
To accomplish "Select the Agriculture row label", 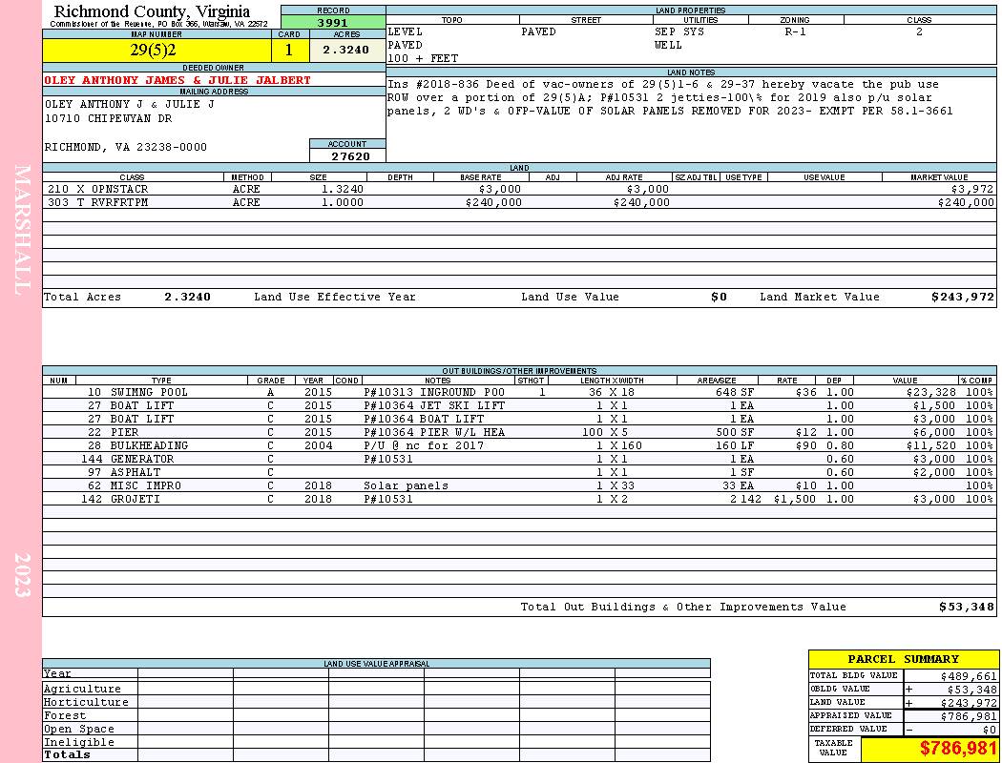I will click(82, 689).
